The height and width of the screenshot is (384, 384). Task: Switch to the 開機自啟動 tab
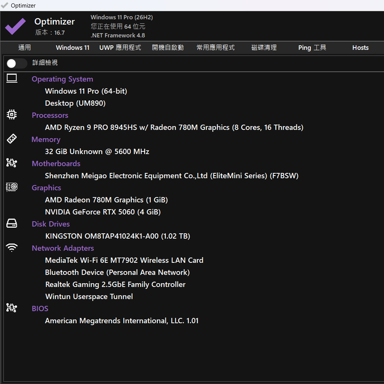(x=168, y=47)
